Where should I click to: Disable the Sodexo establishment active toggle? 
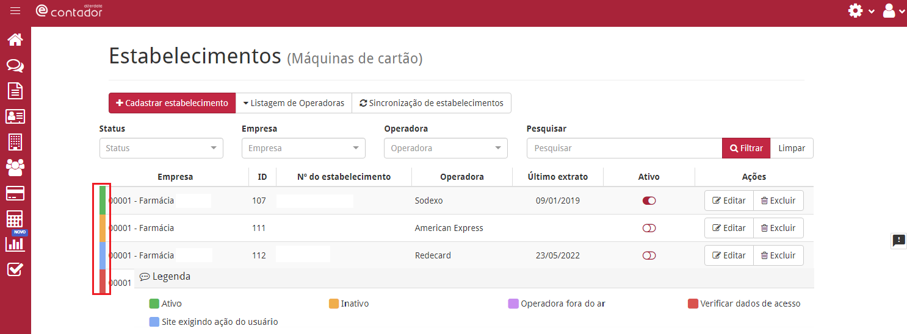[x=649, y=201]
